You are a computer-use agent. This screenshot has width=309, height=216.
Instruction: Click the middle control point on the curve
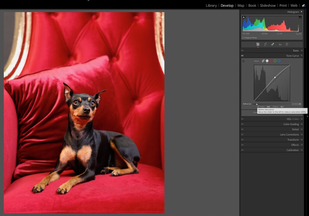pyautogui.click(x=275, y=77)
